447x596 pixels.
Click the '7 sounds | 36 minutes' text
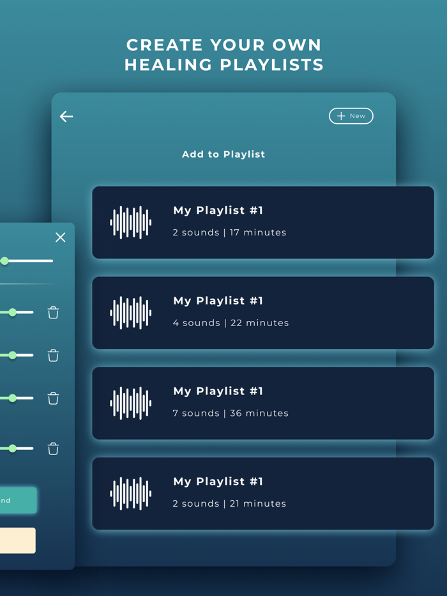(231, 413)
